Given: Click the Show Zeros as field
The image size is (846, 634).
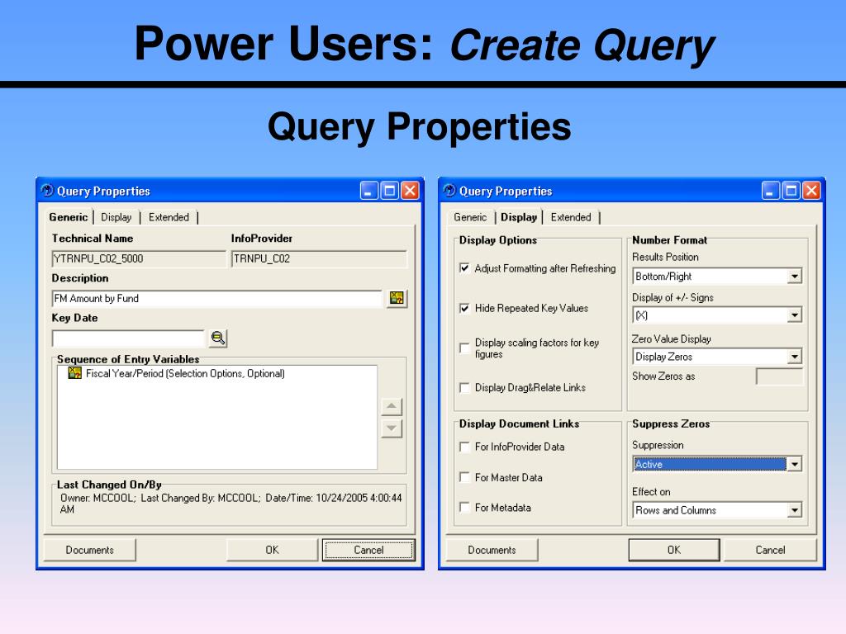Looking at the screenshot, I should 779,376.
